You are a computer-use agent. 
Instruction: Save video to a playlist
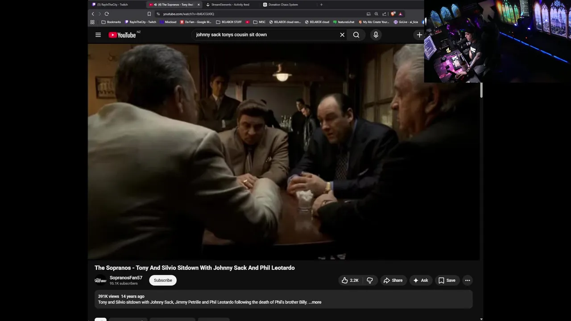pyautogui.click(x=447, y=280)
